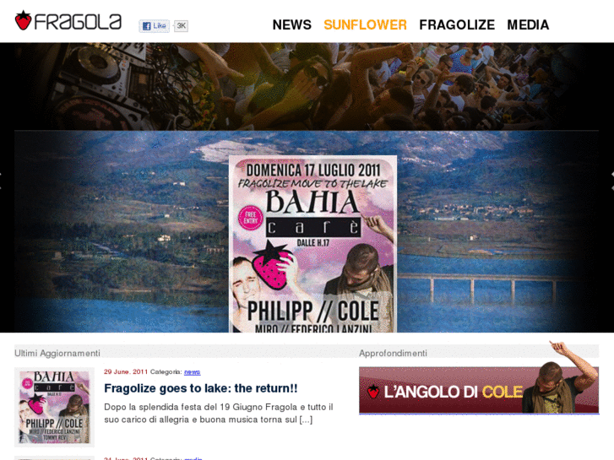The image size is (614, 460).
Task: Open the MEDIA menu item
Action: (528, 24)
